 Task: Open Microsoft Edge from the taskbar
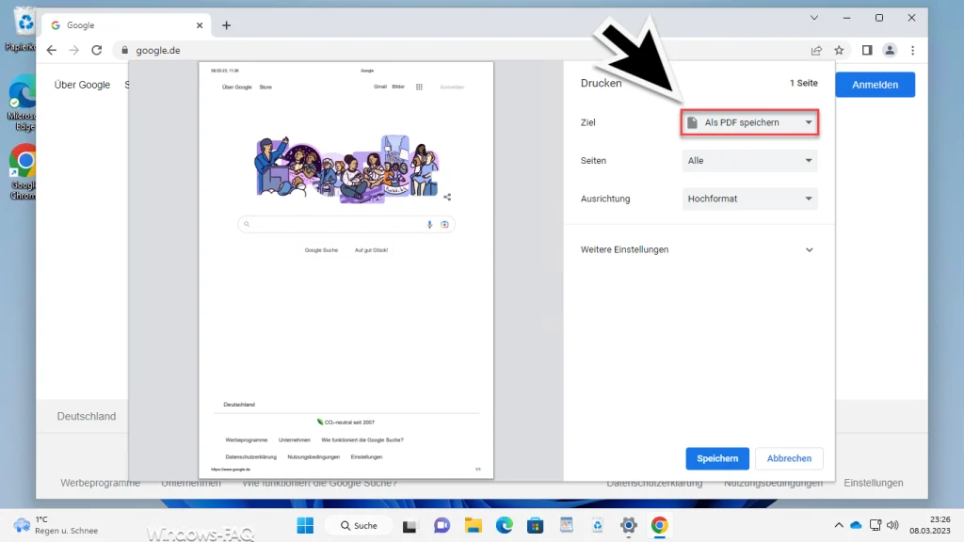tap(505, 525)
